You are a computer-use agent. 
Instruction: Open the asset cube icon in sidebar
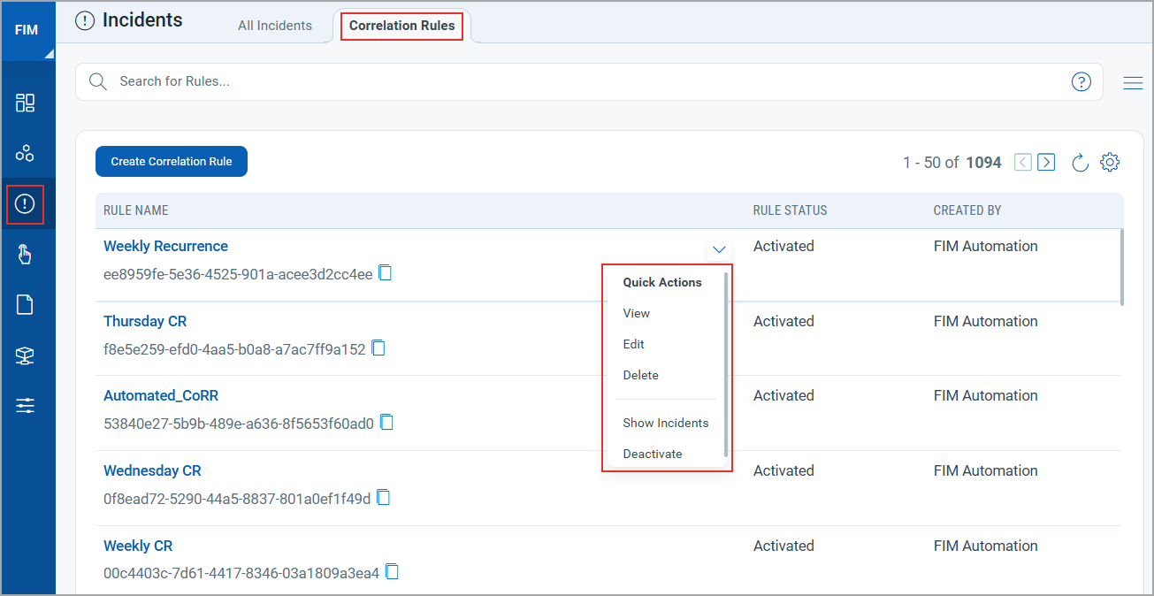coord(25,355)
